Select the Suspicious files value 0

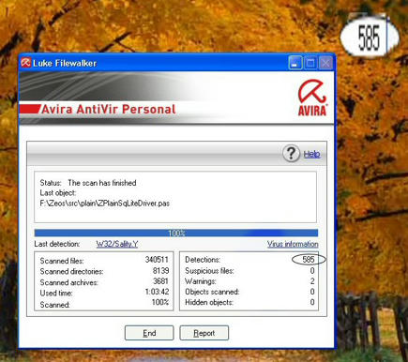point(312,270)
